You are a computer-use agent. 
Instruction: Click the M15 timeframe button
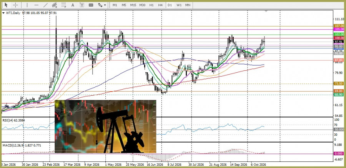point(133,5)
